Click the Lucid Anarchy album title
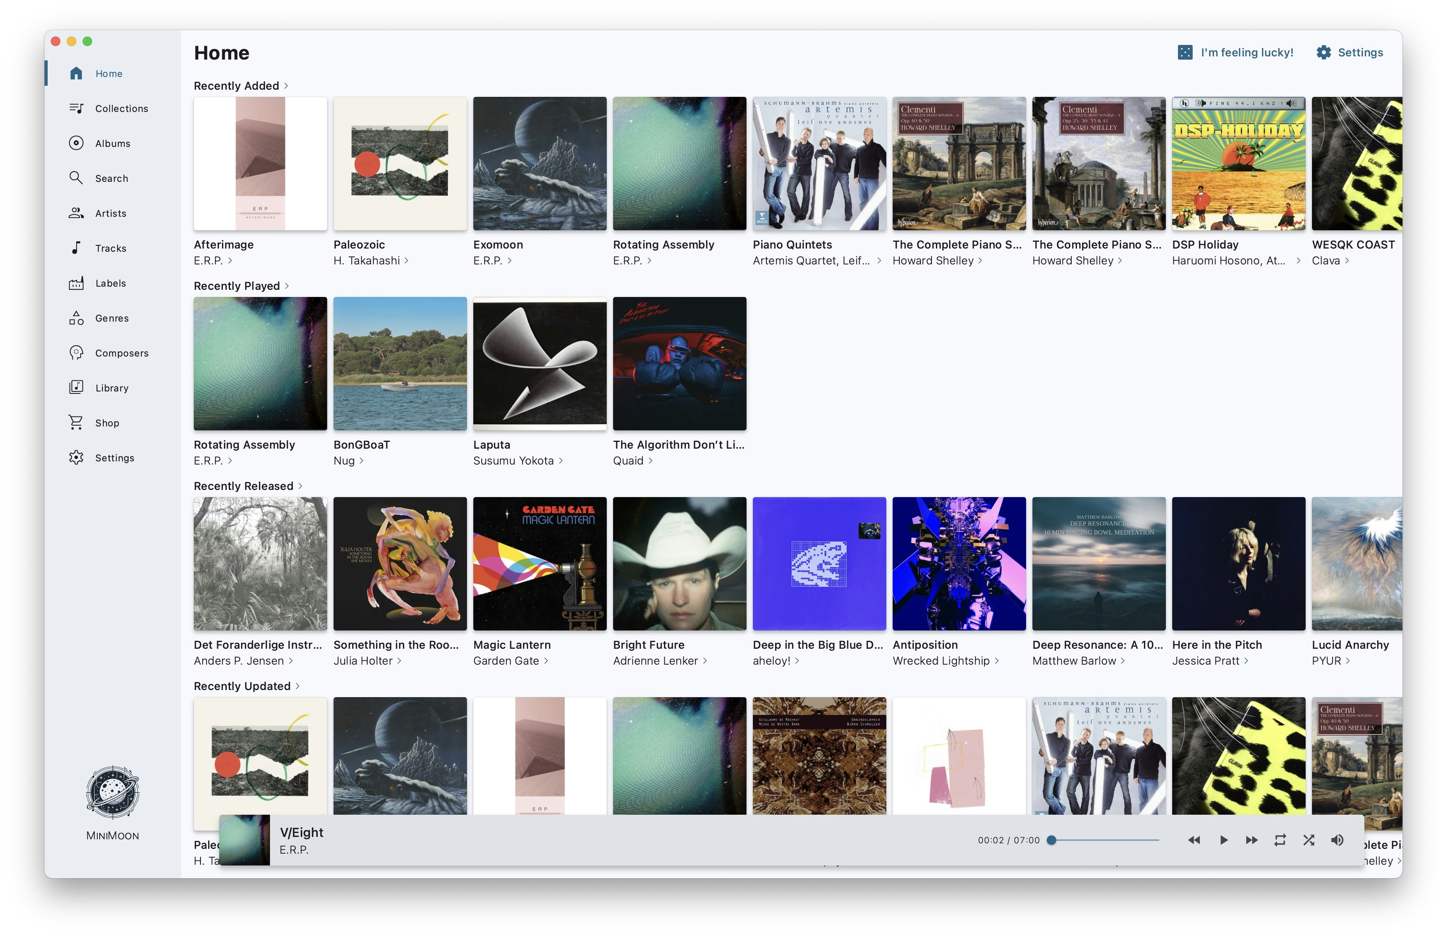This screenshot has height=937, width=1447. click(1351, 645)
